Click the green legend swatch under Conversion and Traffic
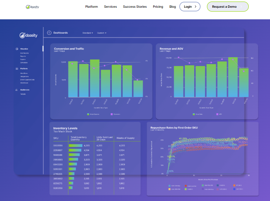This screenshot has height=201, width=270. coord(88,114)
